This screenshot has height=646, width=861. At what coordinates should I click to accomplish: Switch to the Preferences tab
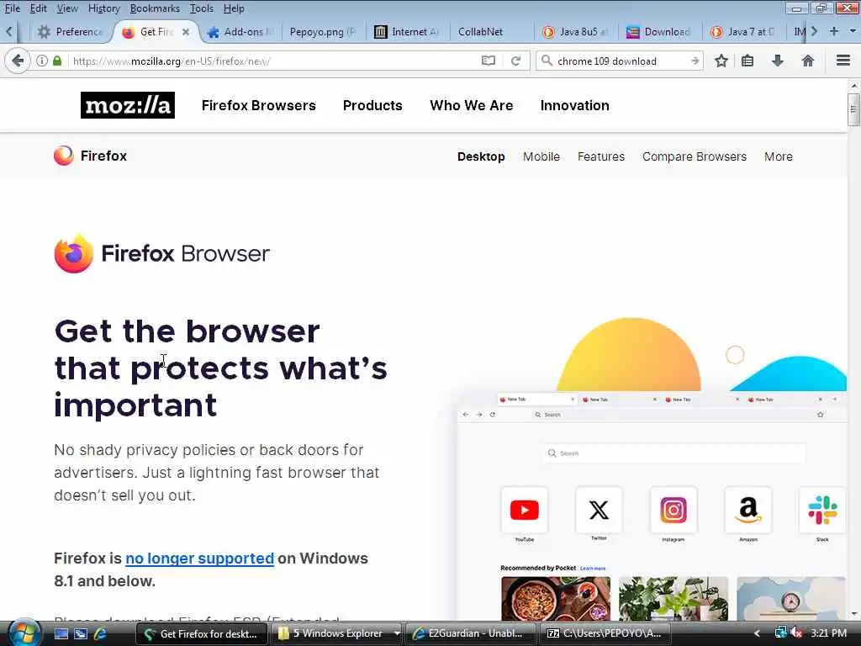pyautogui.click(x=69, y=32)
